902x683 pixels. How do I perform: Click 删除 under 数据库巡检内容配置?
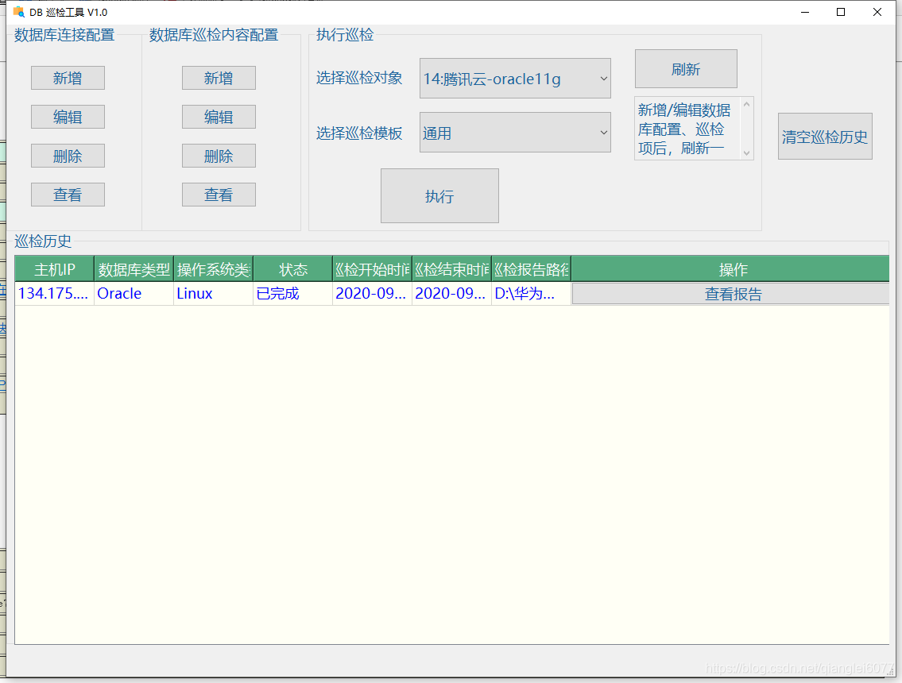click(219, 156)
